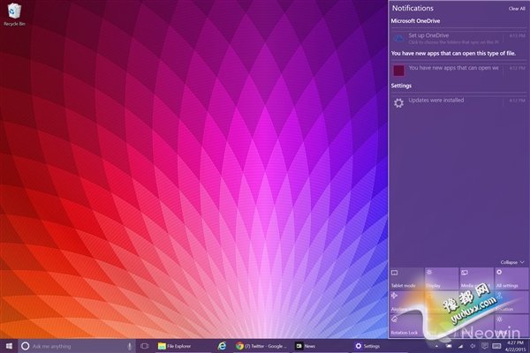Screen dimensions: 530x353
Task: Click the Windows Start button
Action: (x=8, y=346)
